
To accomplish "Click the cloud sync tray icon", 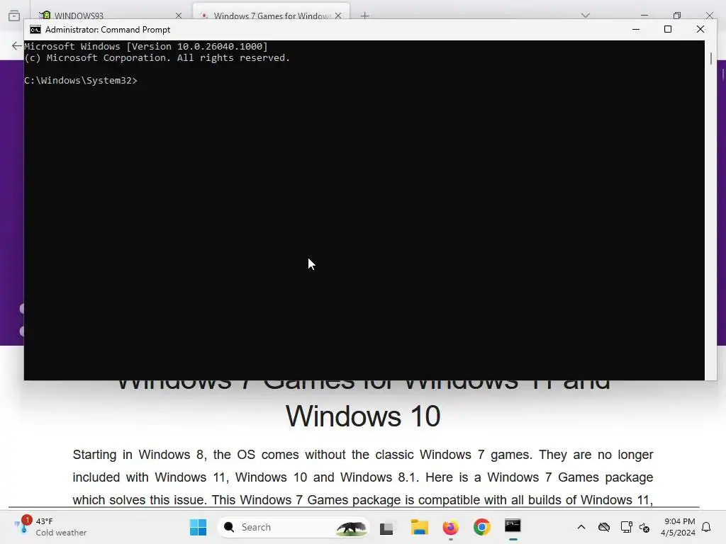I will 604,527.
